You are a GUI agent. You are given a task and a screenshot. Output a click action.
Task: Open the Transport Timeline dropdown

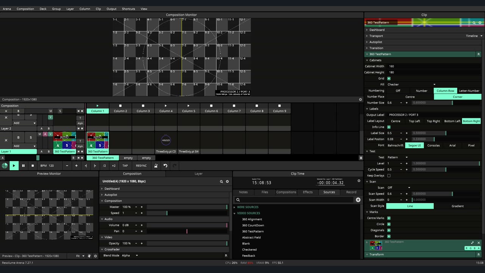[x=474, y=36]
